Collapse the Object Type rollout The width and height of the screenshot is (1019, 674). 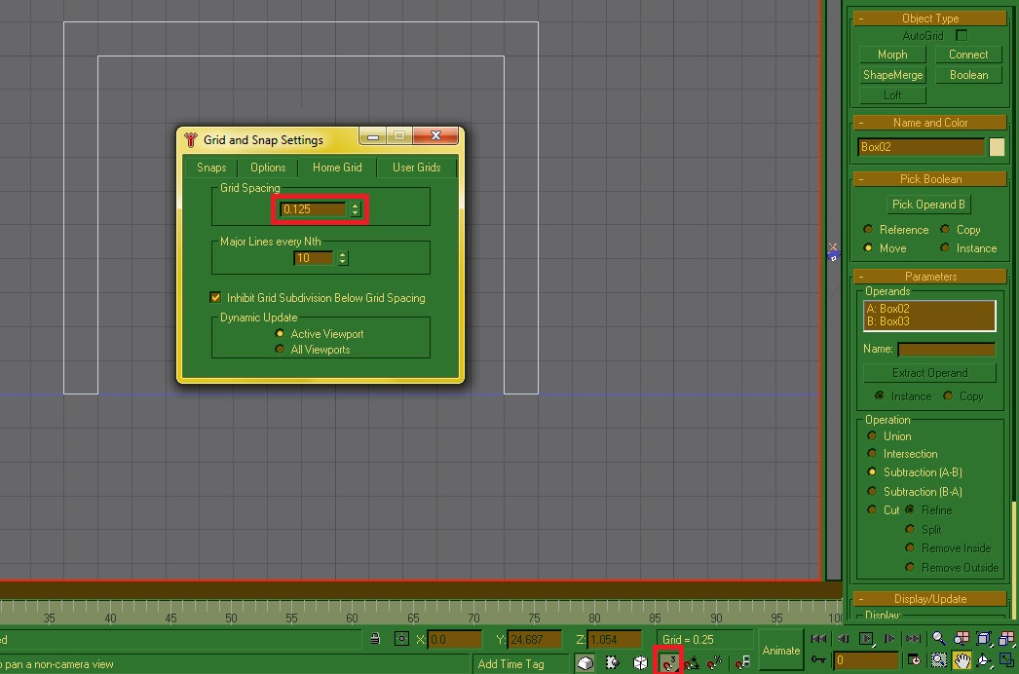tap(930, 19)
